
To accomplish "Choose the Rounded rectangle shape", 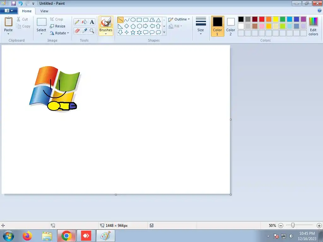I will [146, 20].
